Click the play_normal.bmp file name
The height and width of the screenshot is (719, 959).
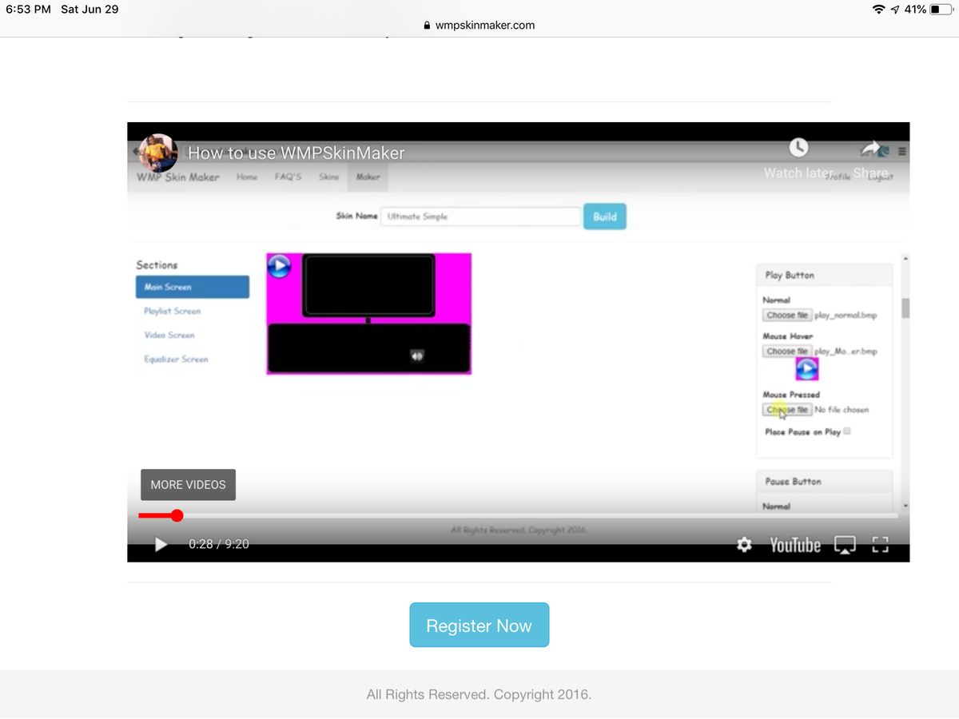pyautogui.click(x=846, y=316)
